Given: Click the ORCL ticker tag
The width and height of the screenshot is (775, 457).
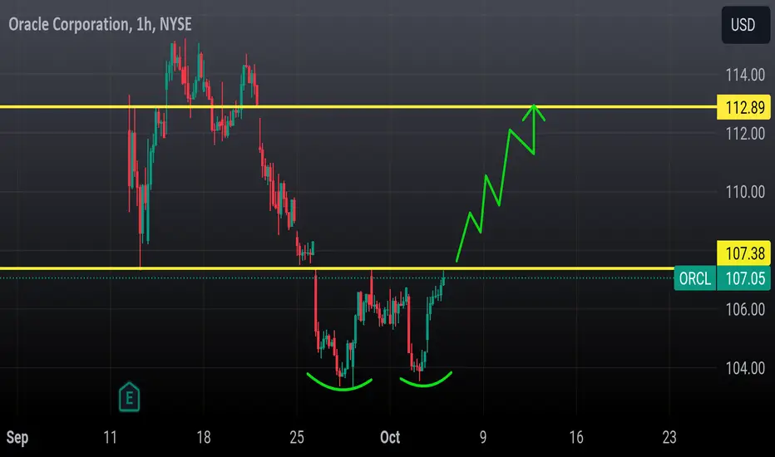Looking at the screenshot, I should click(695, 278).
